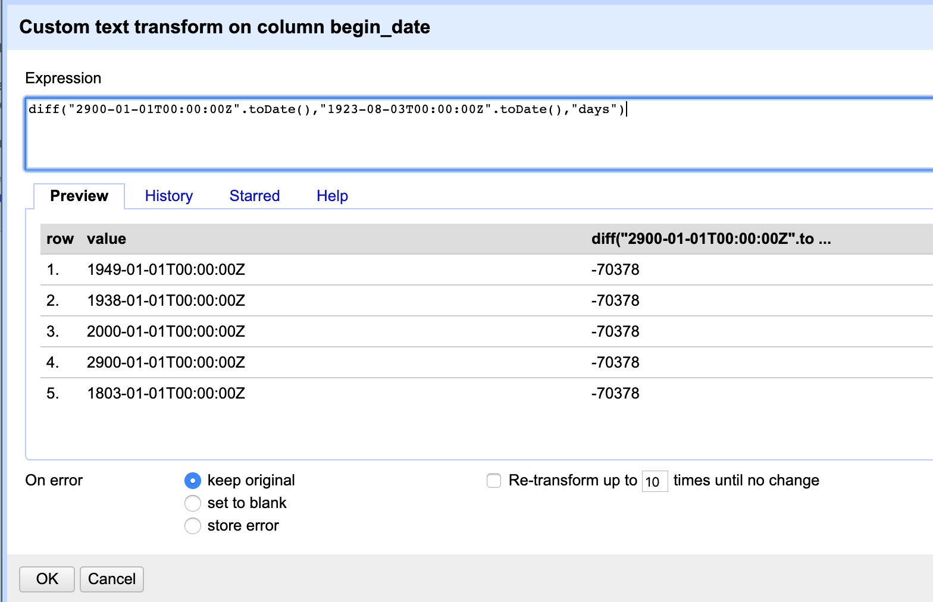Open the History tab

click(x=169, y=196)
